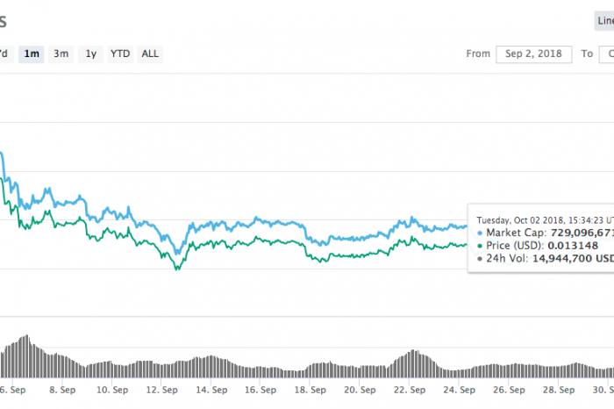The width and height of the screenshot is (614, 409).
Task: Click the 8. Sep axis label
Action: 62,390
